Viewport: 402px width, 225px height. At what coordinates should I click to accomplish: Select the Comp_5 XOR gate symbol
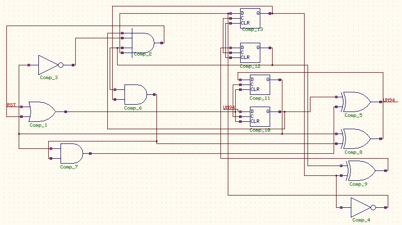coord(356,102)
